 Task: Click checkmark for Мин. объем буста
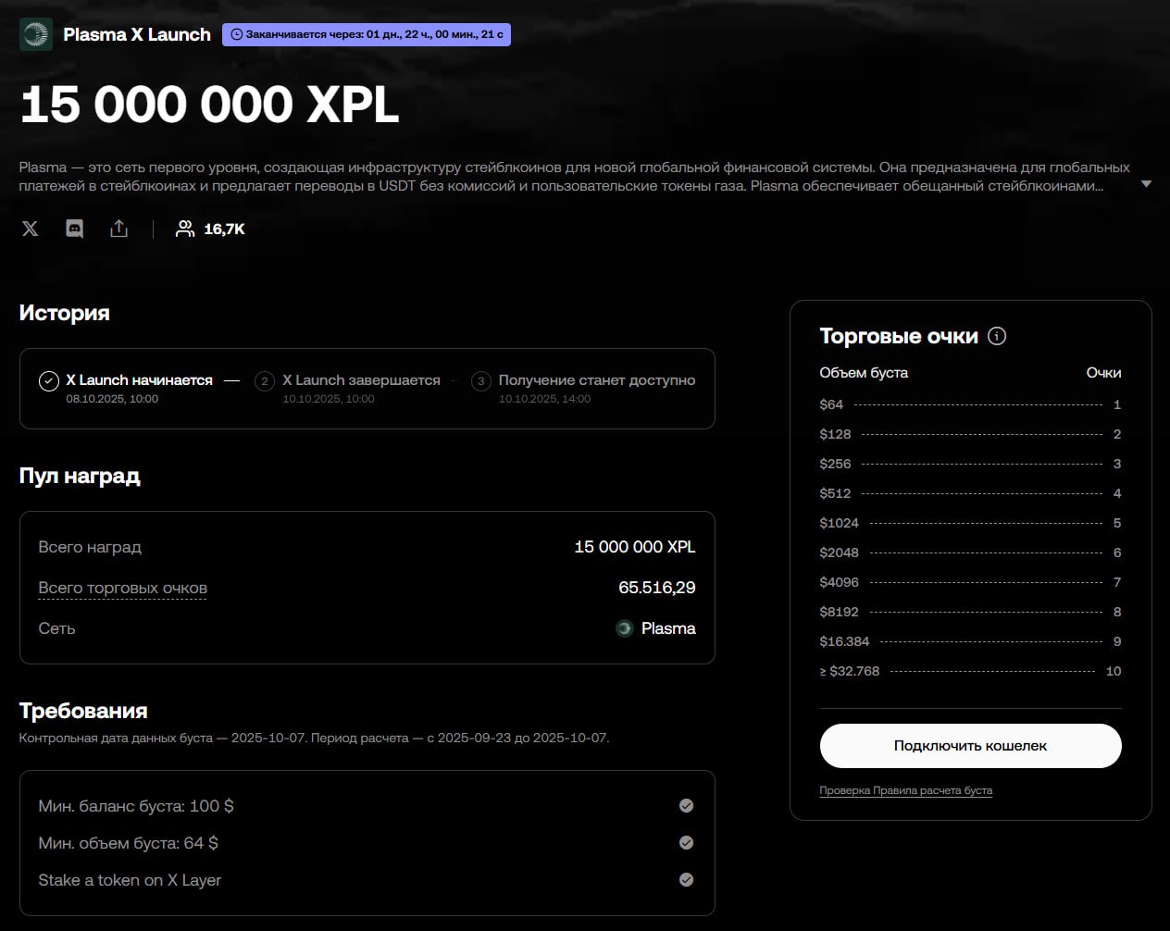[686, 843]
